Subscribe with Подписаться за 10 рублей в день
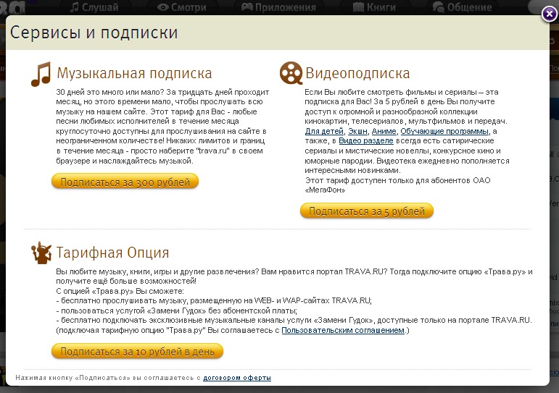This screenshot has height=393, width=559. coord(137,352)
